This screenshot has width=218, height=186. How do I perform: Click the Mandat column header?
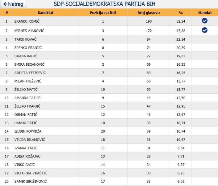pos(205,13)
